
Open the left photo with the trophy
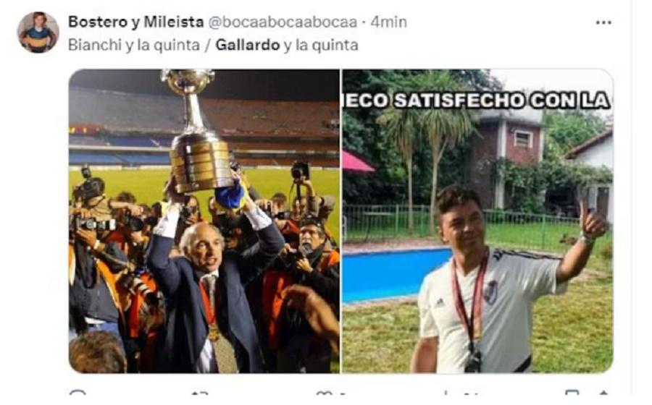pyautogui.click(x=204, y=221)
